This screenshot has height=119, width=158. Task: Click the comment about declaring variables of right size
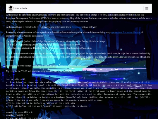pyautogui.click(x=41, y=103)
